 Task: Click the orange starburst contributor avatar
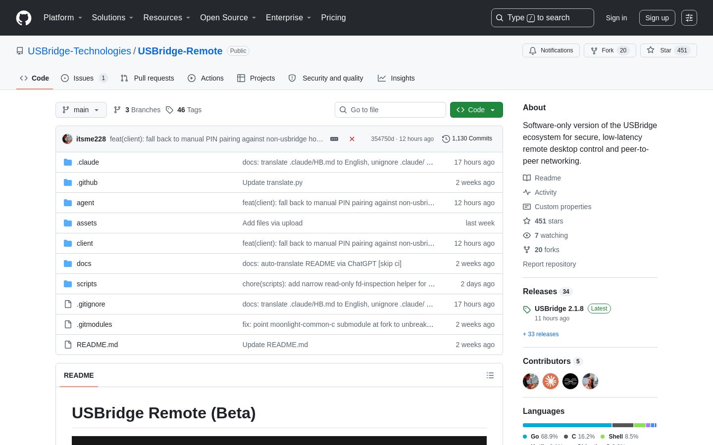click(551, 381)
